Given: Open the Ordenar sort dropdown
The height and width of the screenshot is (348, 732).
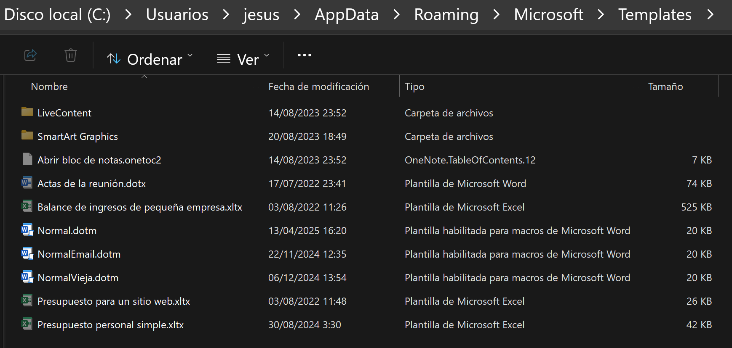Looking at the screenshot, I should pyautogui.click(x=150, y=59).
